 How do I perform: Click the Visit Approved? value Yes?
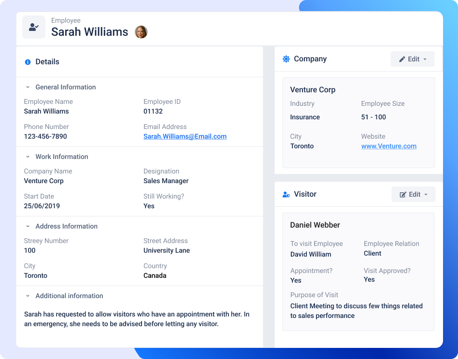coord(369,280)
